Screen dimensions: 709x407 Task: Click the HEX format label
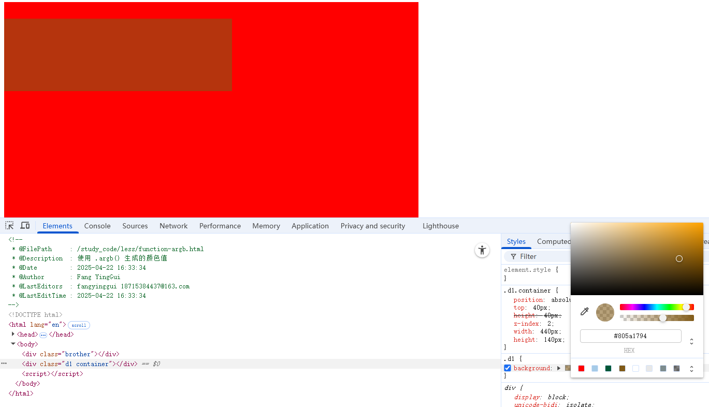629,351
